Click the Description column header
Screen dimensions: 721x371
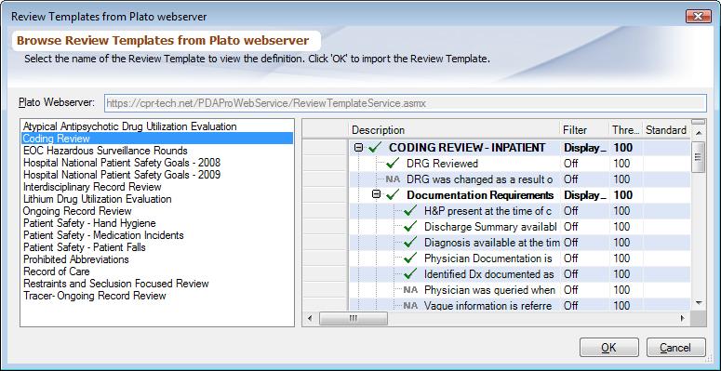pos(454,130)
